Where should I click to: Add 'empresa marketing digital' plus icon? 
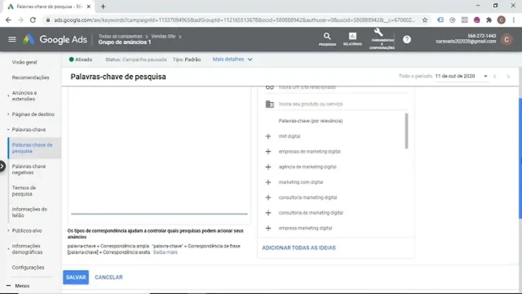point(268,228)
